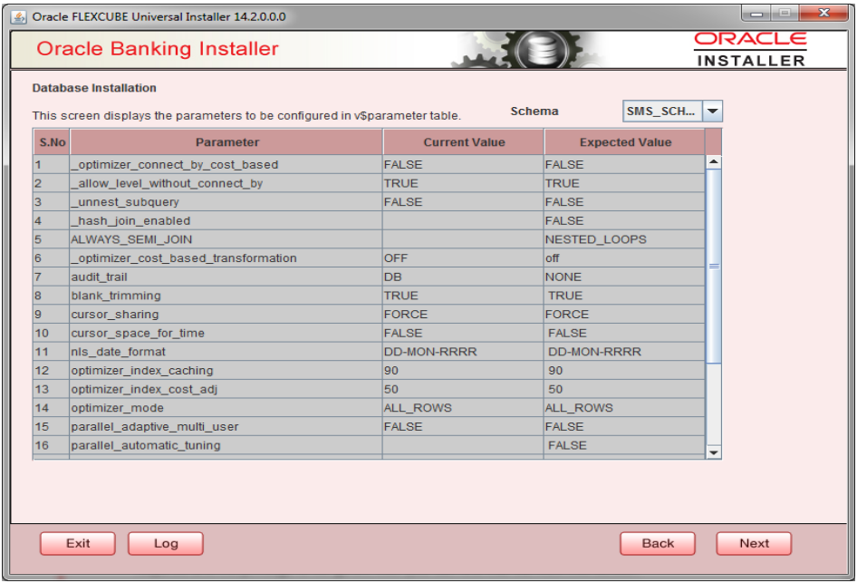Viewport: 857px width, 583px height.
Task: Minimize the installer window
Action: (x=756, y=13)
